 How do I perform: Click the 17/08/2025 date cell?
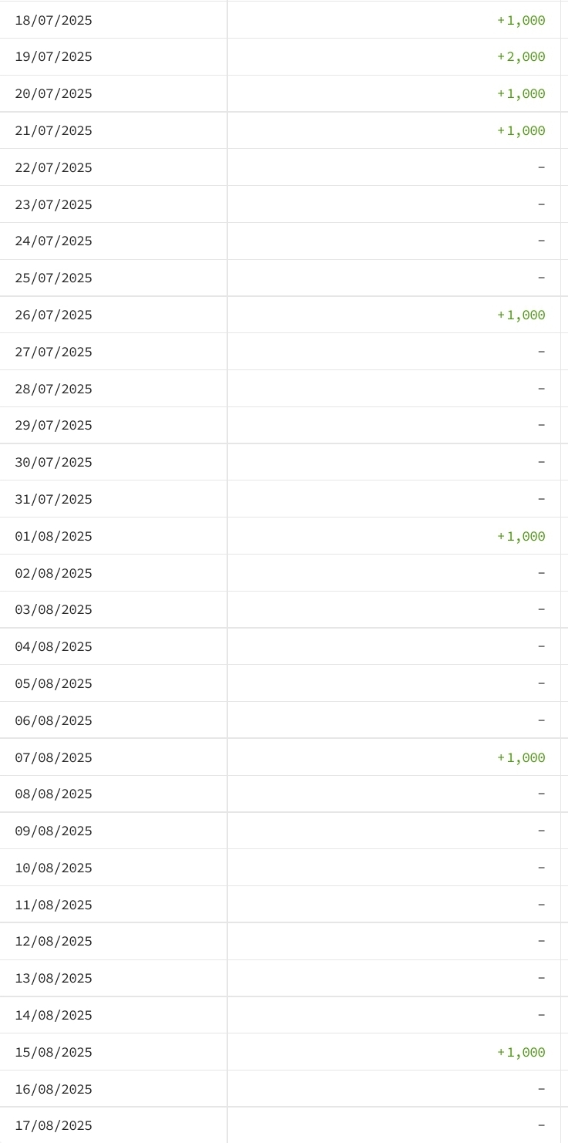pyautogui.click(x=54, y=1126)
